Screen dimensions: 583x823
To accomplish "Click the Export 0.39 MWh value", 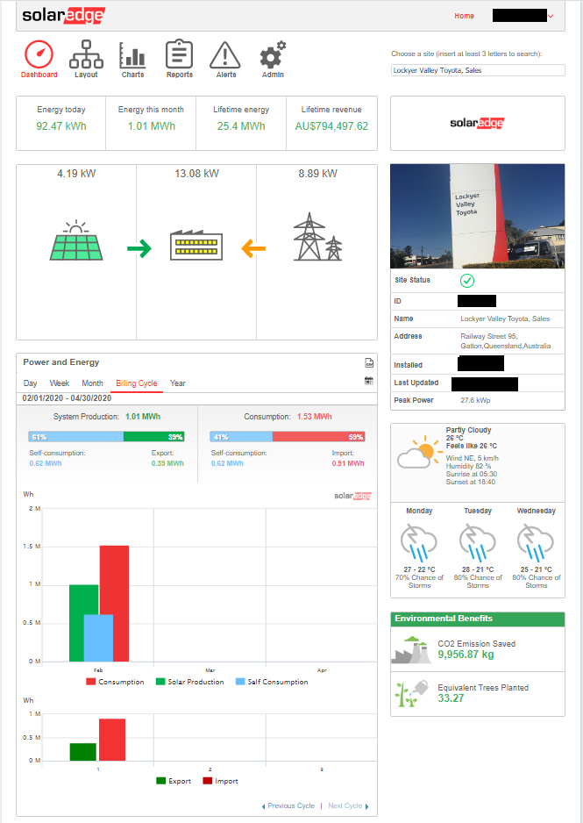I will 167,463.
